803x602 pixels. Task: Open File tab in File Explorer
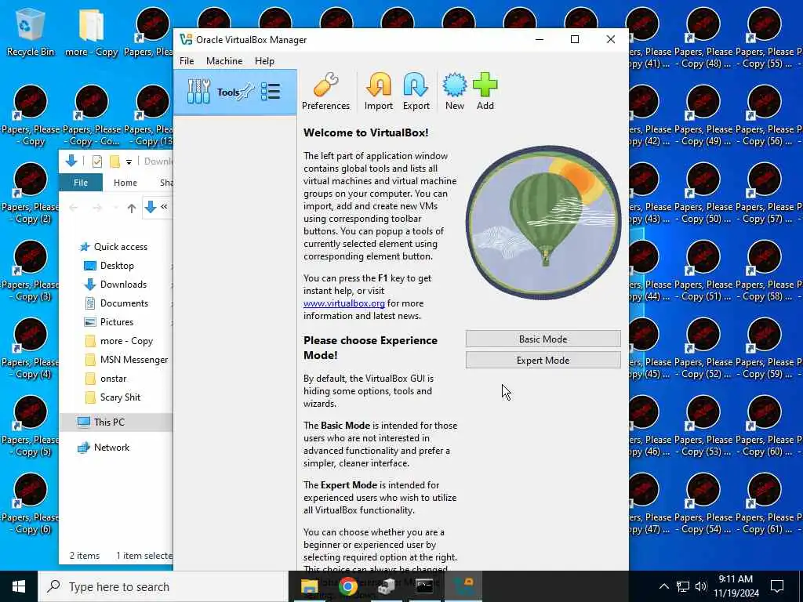click(x=81, y=183)
